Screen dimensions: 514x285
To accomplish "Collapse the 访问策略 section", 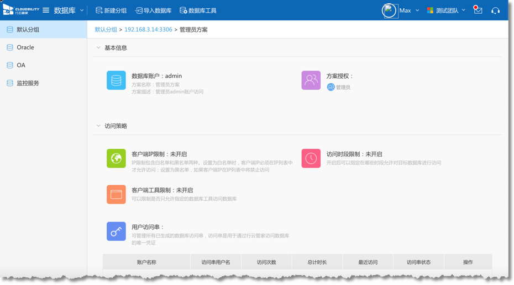I will pyautogui.click(x=98, y=126).
